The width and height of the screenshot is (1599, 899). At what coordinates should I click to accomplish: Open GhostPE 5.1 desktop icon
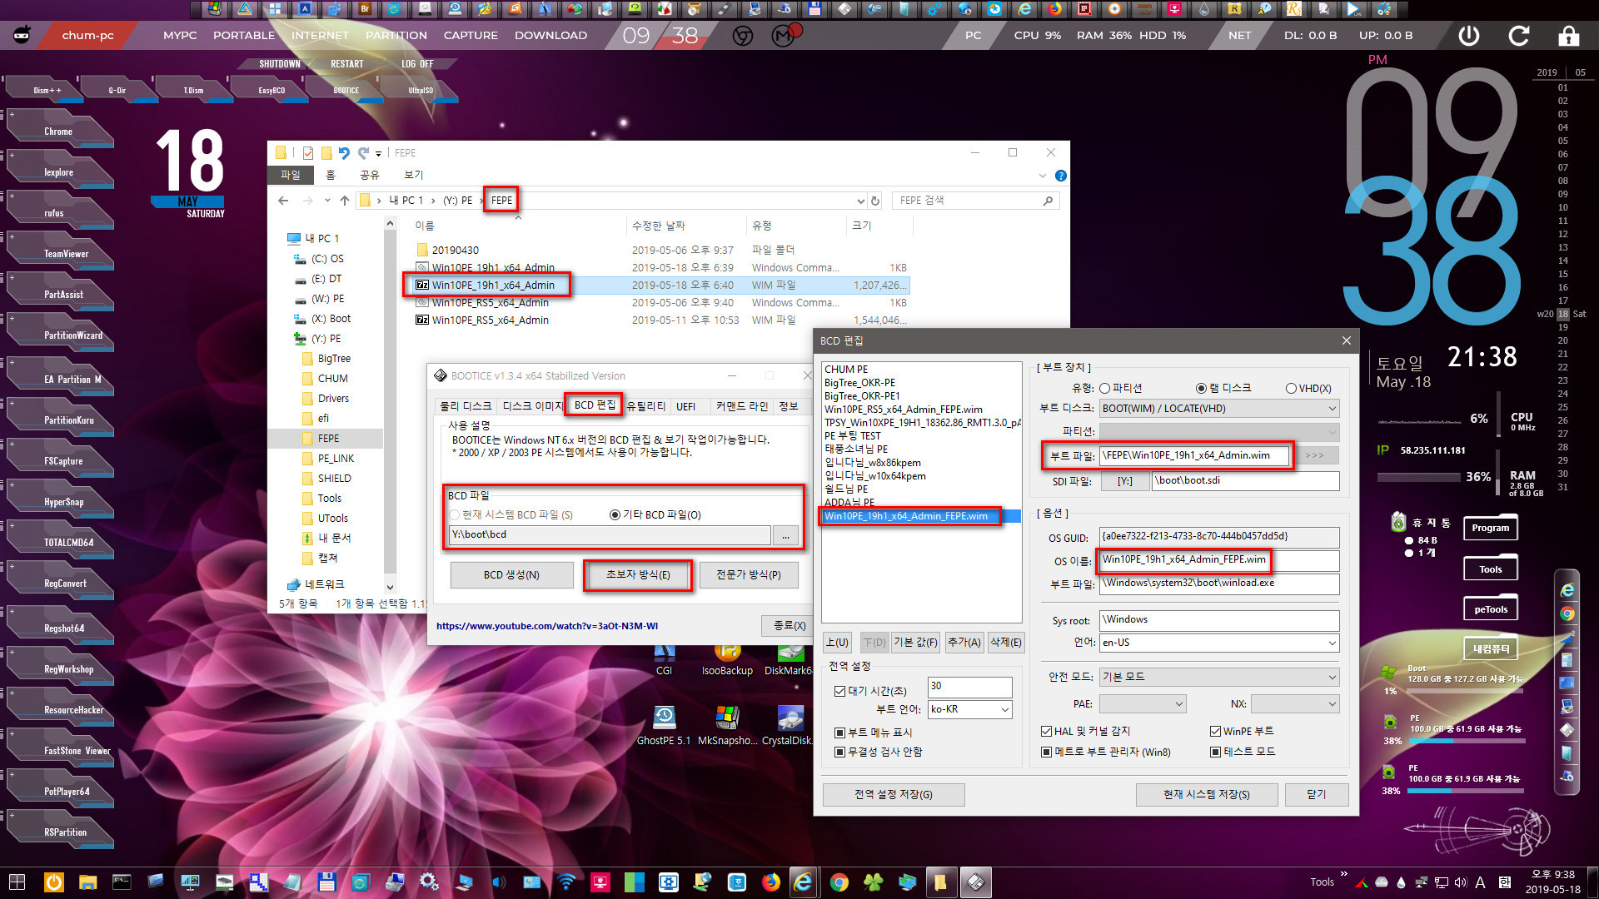pos(664,724)
